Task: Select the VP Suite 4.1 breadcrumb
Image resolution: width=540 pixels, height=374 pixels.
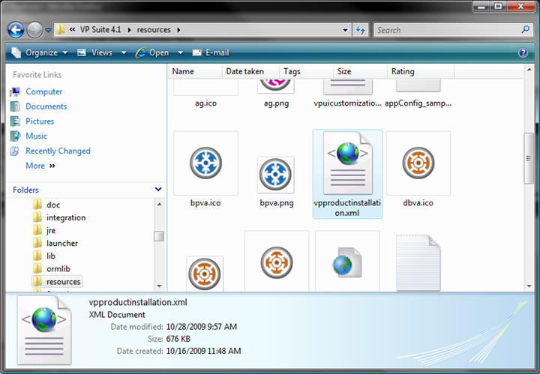Action: coord(100,29)
